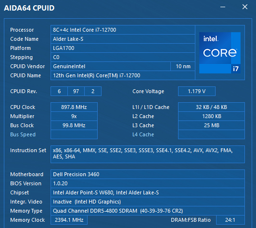Click the CPUID Rev. stepping value 2
The height and width of the screenshot is (228, 256).
coord(93,91)
